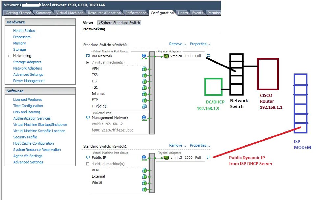The image size is (316, 200).
Task: Click Remove... for vSwitch0
Action: pos(177,44)
